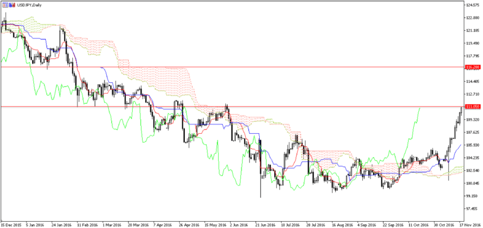483x228 pixels.
Task: Click the 4 Sep 2016 date label
Action: tap(367, 225)
